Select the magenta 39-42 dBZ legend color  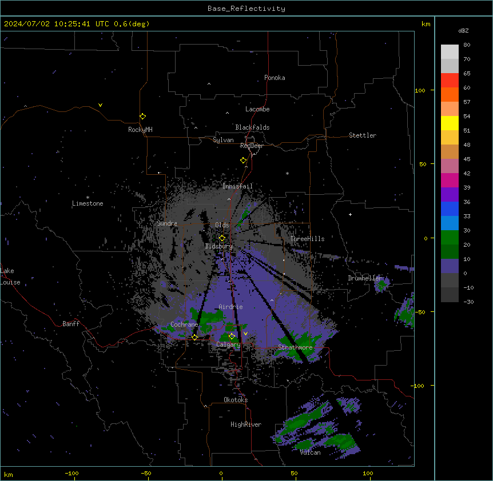pyautogui.click(x=450, y=180)
